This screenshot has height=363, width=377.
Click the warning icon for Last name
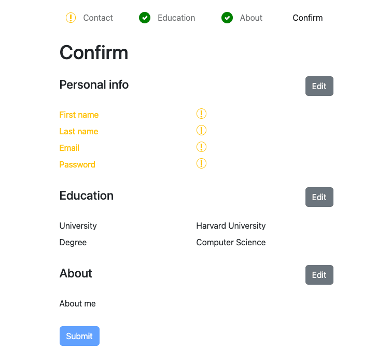[x=202, y=130]
